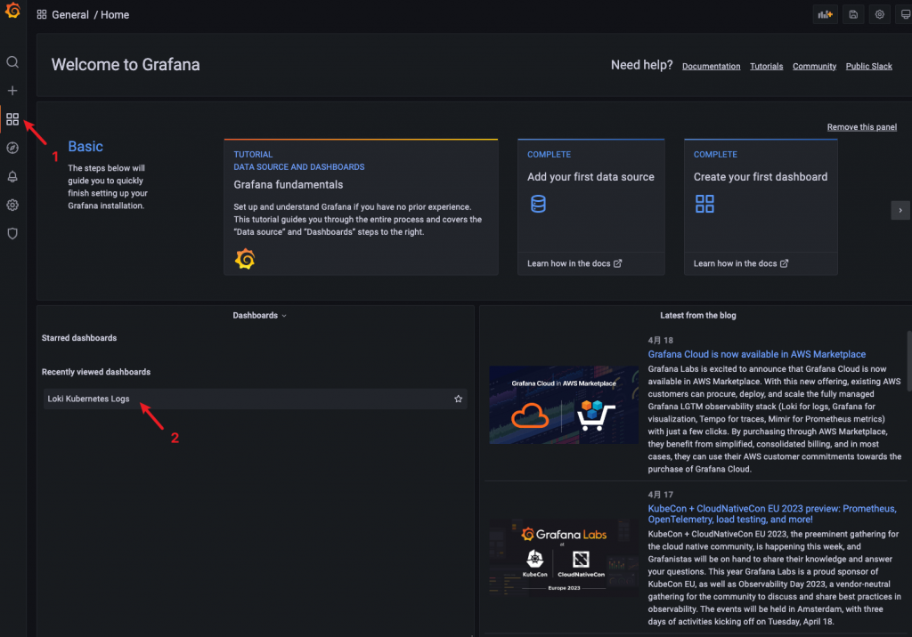Click the Grafana logo in fundamentals card
The image size is (912, 637).
click(245, 259)
